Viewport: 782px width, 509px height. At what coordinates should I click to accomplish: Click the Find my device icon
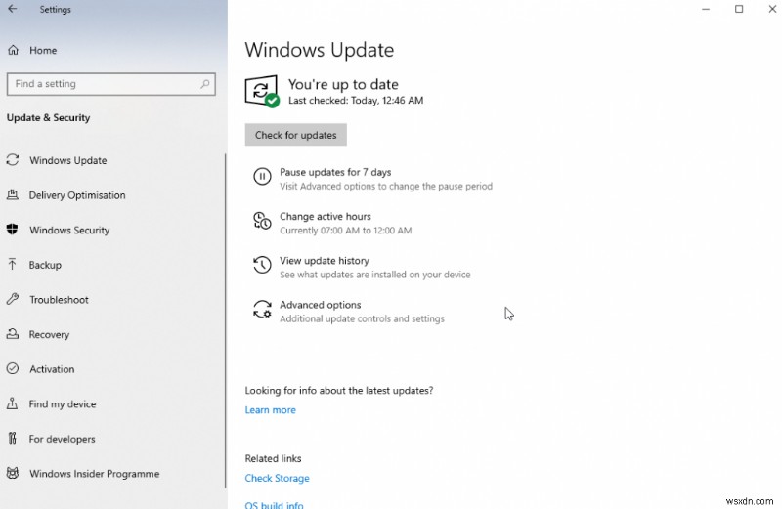coord(13,403)
